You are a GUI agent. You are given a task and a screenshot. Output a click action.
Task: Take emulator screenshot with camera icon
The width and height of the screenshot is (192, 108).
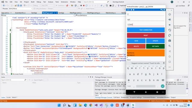pos(169,41)
